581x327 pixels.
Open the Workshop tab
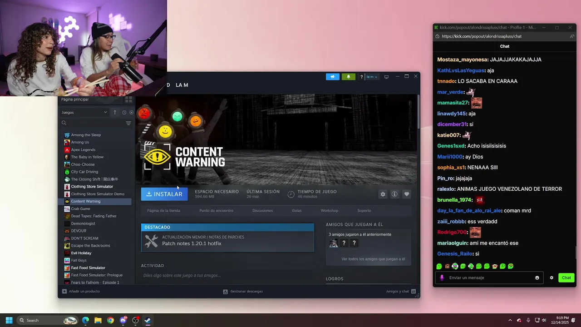point(330,211)
